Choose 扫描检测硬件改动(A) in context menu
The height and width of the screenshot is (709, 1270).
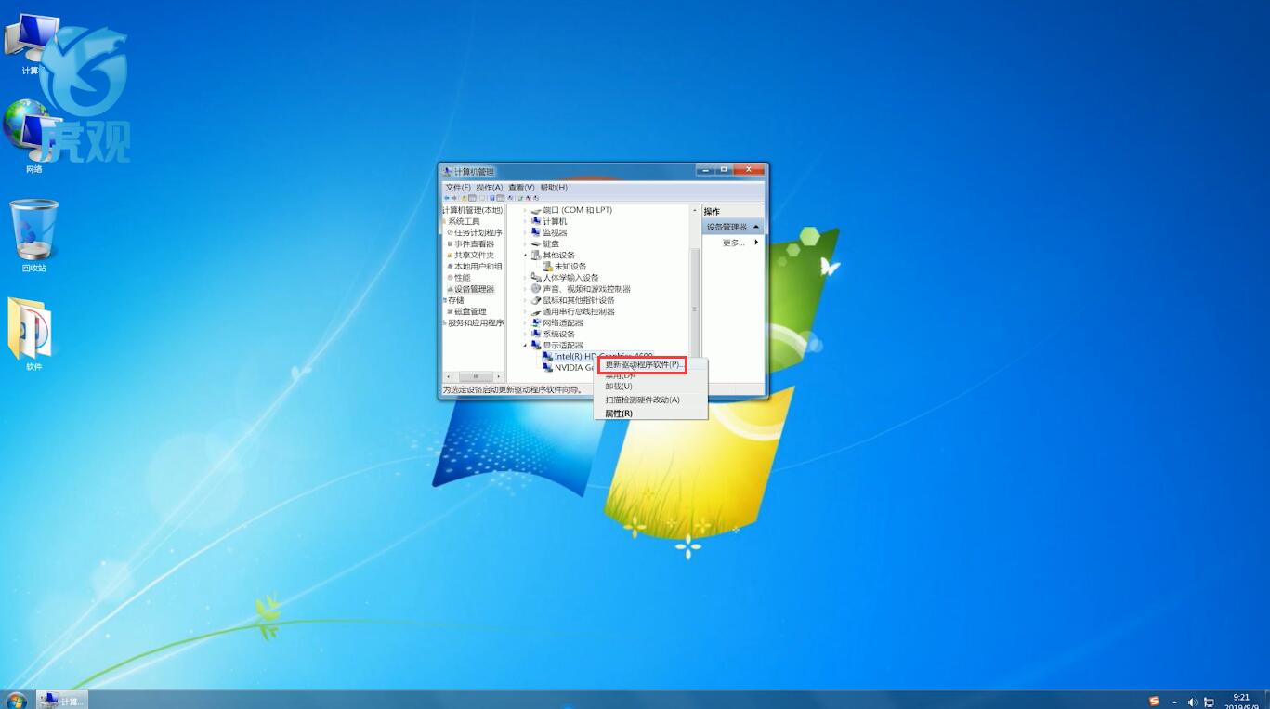click(643, 400)
